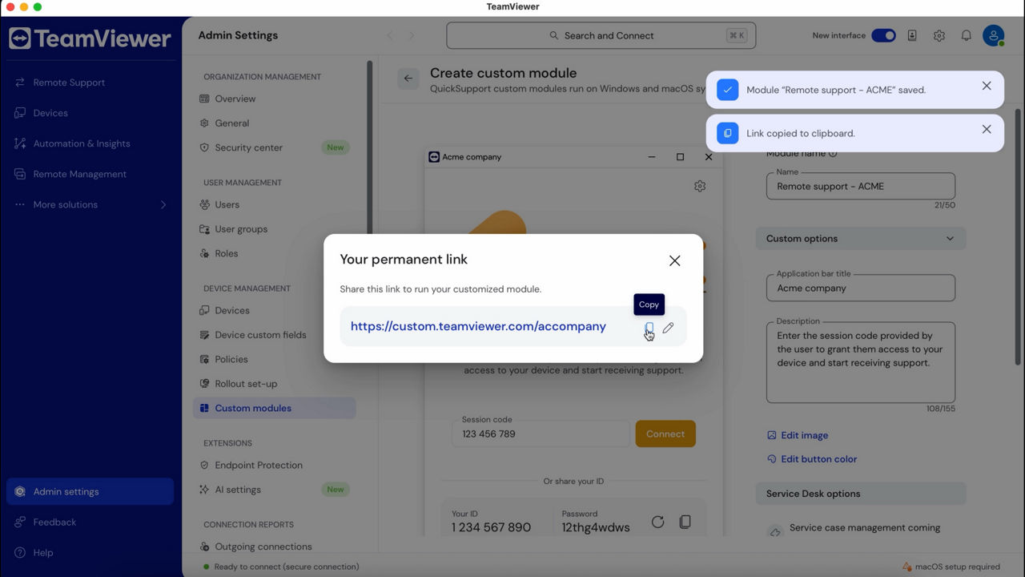Open preview window settings gear
The image size is (1025, 577).
[x=700, y=186]
